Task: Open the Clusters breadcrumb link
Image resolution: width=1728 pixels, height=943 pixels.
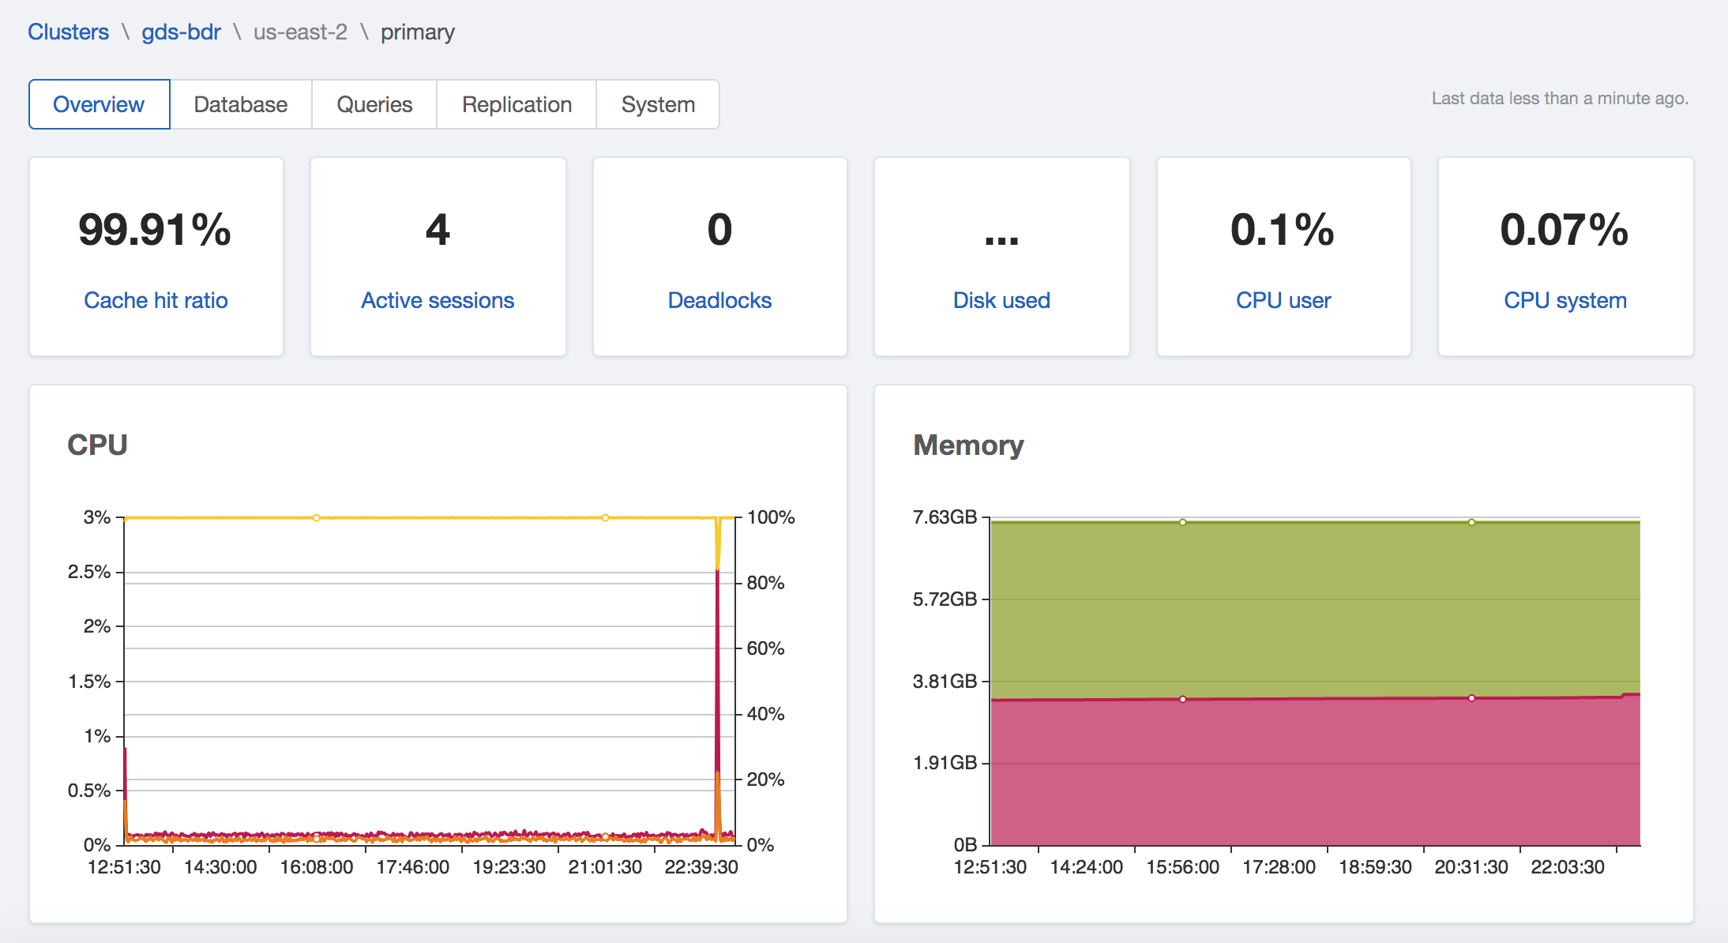Action: coord(68,32)
